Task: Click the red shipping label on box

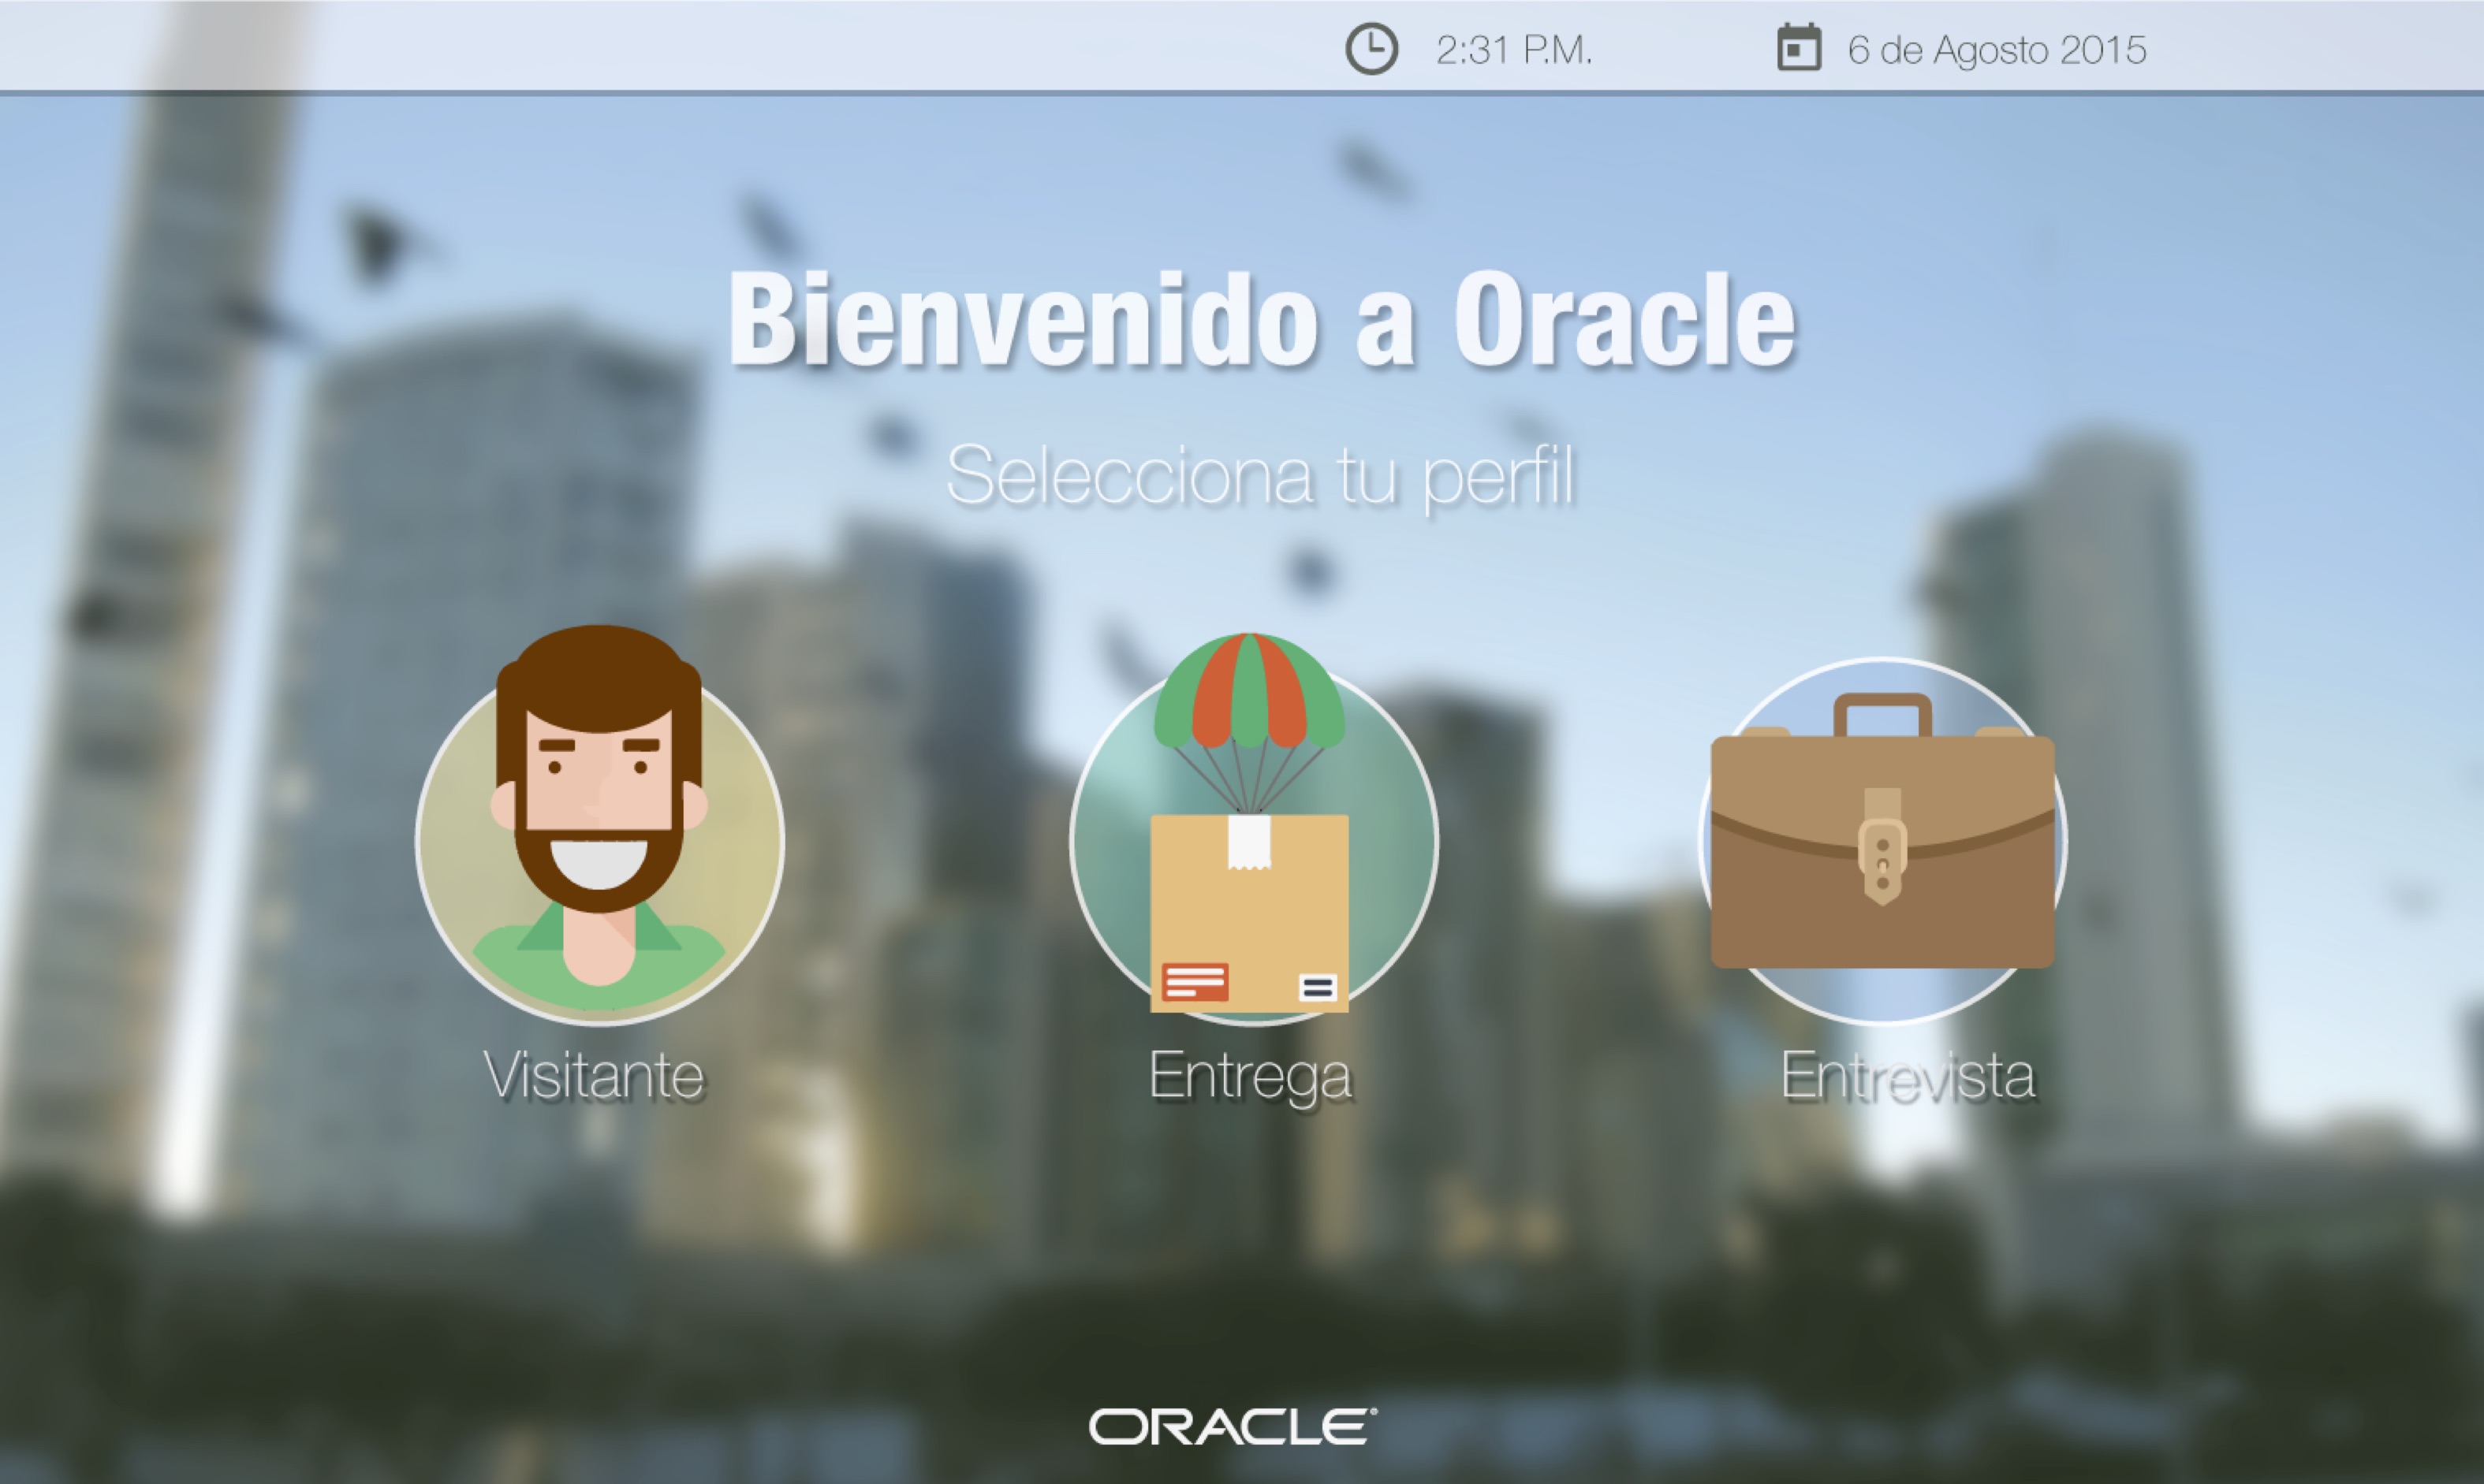Action: pos(1195,982)
